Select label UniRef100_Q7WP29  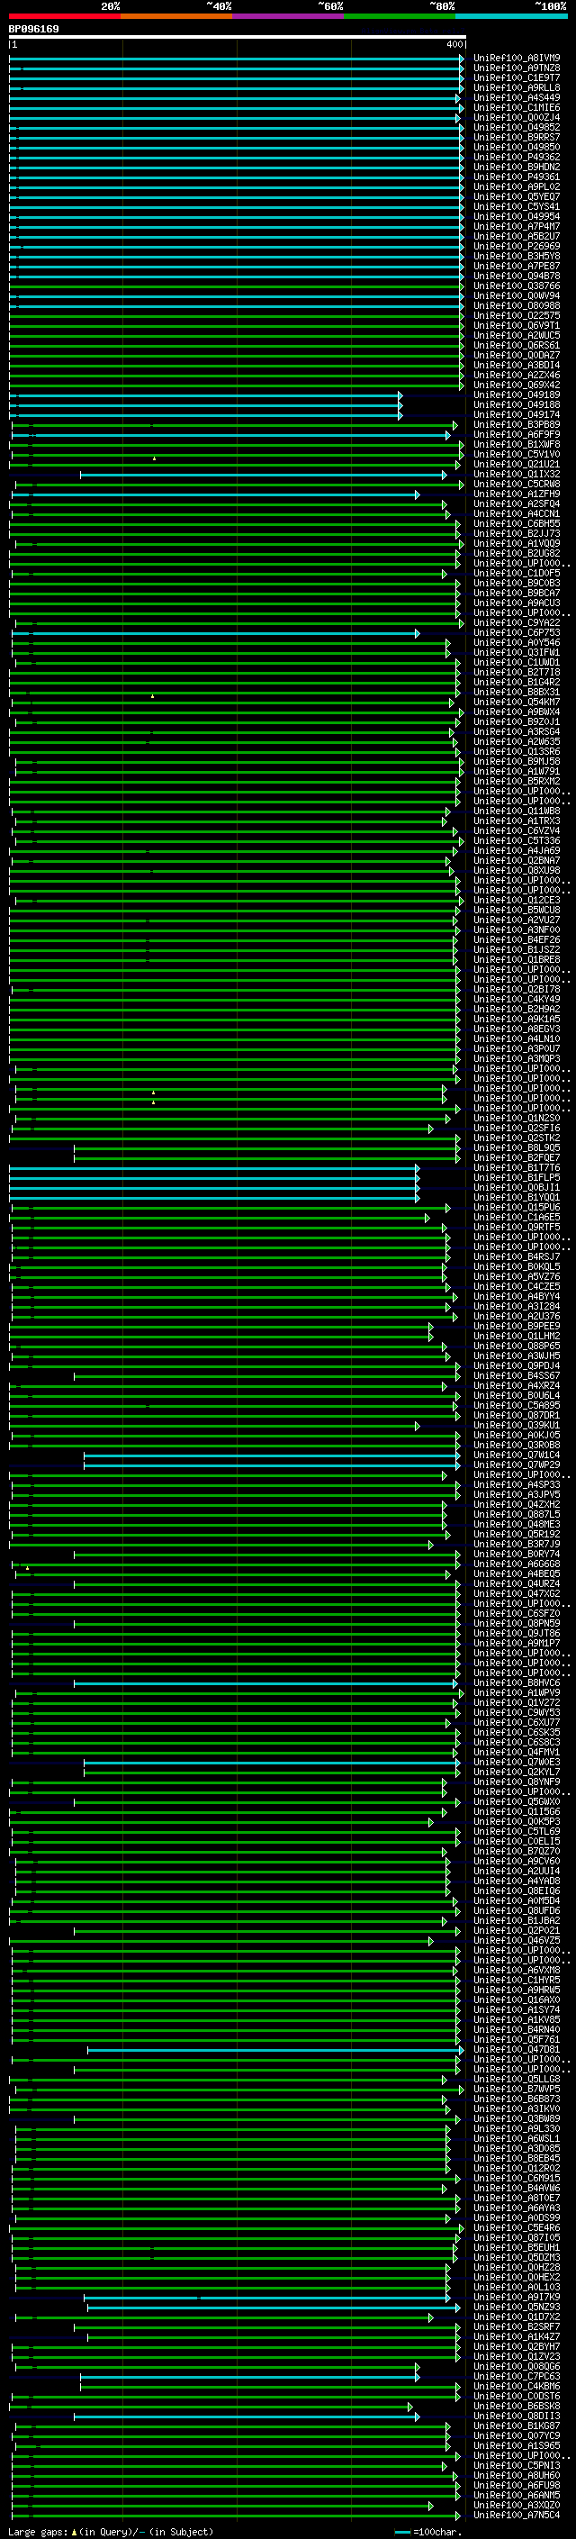click(517, 1464)
